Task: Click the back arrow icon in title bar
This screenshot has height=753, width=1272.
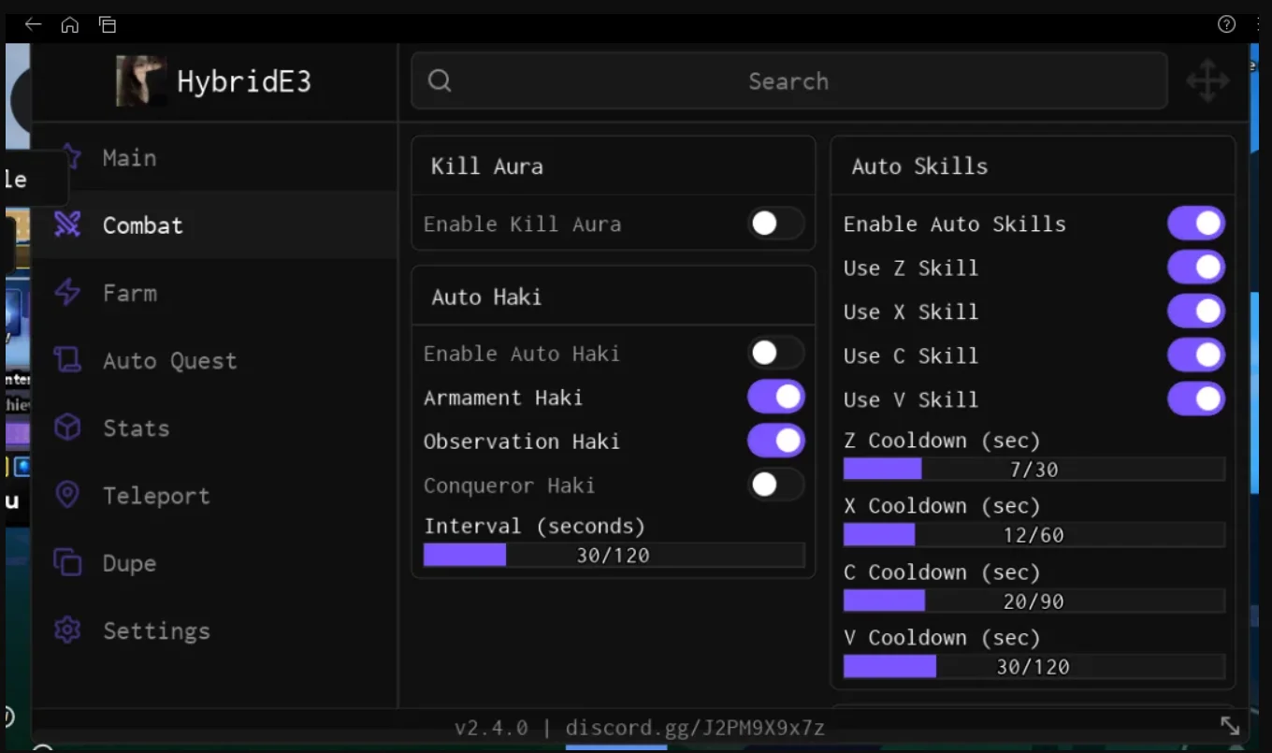Action: (x=33, y=24)
